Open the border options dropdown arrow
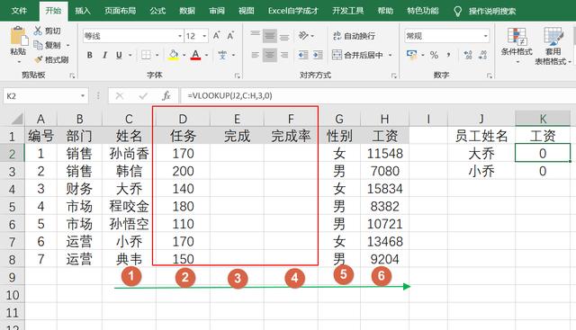This screenshot has height=330, width=576. point(157,55)
